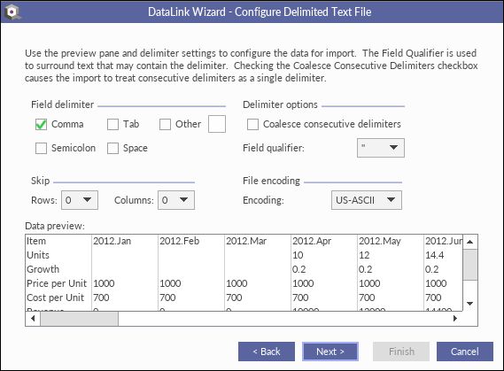This screenshot has height=371, width=504.
Task: Click the preview scroll left arrow
Action: 33,319
